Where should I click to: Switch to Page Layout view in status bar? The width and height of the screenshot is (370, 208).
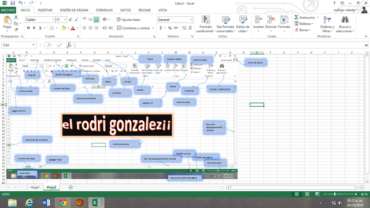(x=307, y=194)
